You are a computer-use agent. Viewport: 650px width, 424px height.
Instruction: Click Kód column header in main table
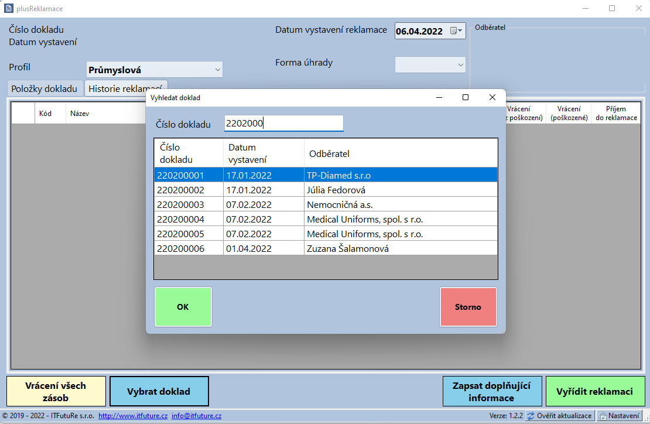tap(50, 113)
